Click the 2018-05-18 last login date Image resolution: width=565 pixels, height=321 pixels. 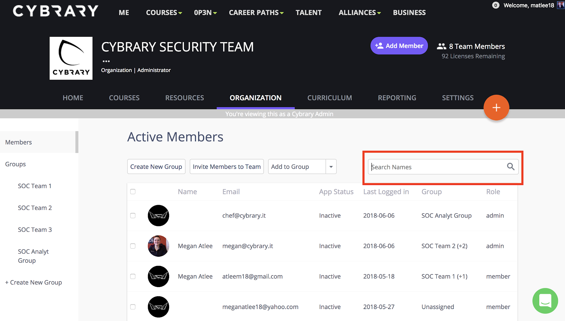pos(379,277)
